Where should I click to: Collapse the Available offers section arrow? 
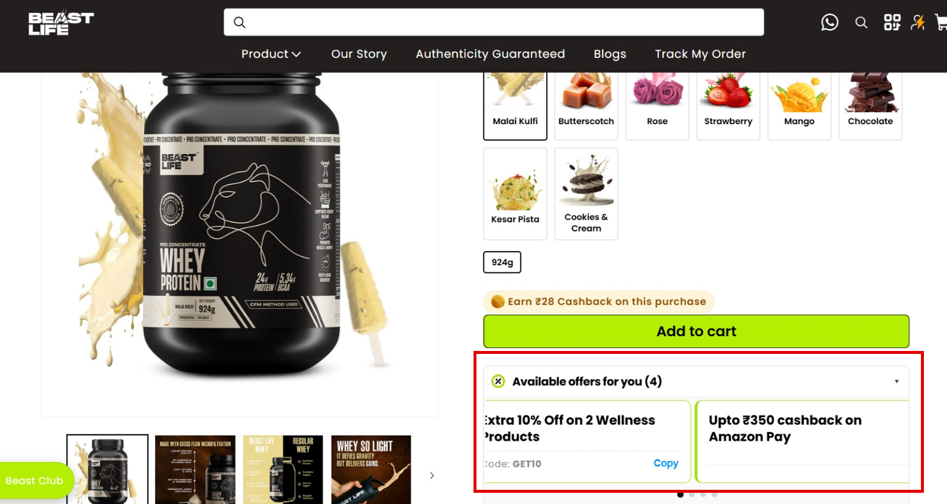point(897,382)
